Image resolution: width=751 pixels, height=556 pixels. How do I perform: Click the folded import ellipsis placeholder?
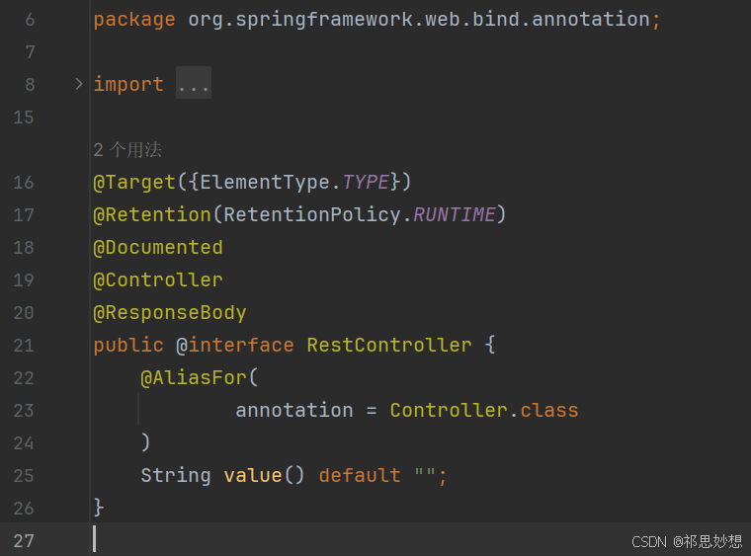(x=194, y=83)
